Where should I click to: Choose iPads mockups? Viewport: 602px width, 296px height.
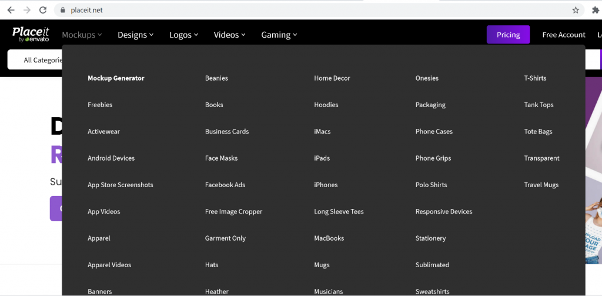coord(322,158)
